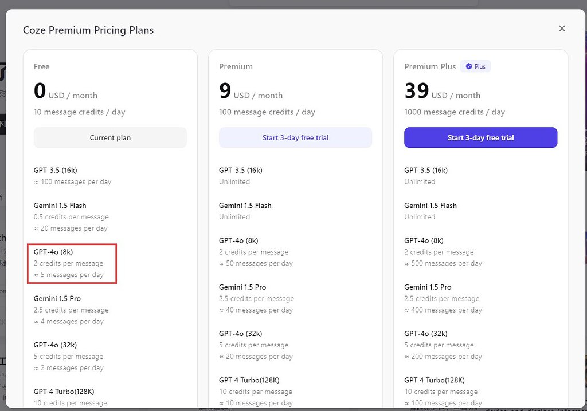The height and width of the screenshot is (411, 587).
Task: Click "≈ 500 messages per day" text
Action: [x=443, y=263]
